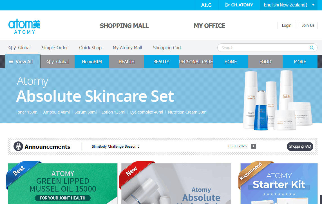Open the PERSONAL CARE category

[196, 62]
